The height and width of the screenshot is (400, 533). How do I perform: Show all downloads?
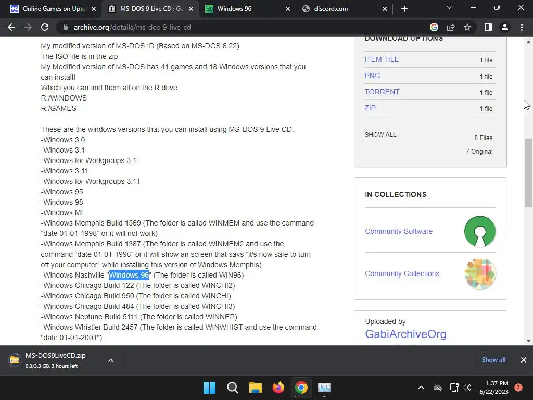(493, 360)
